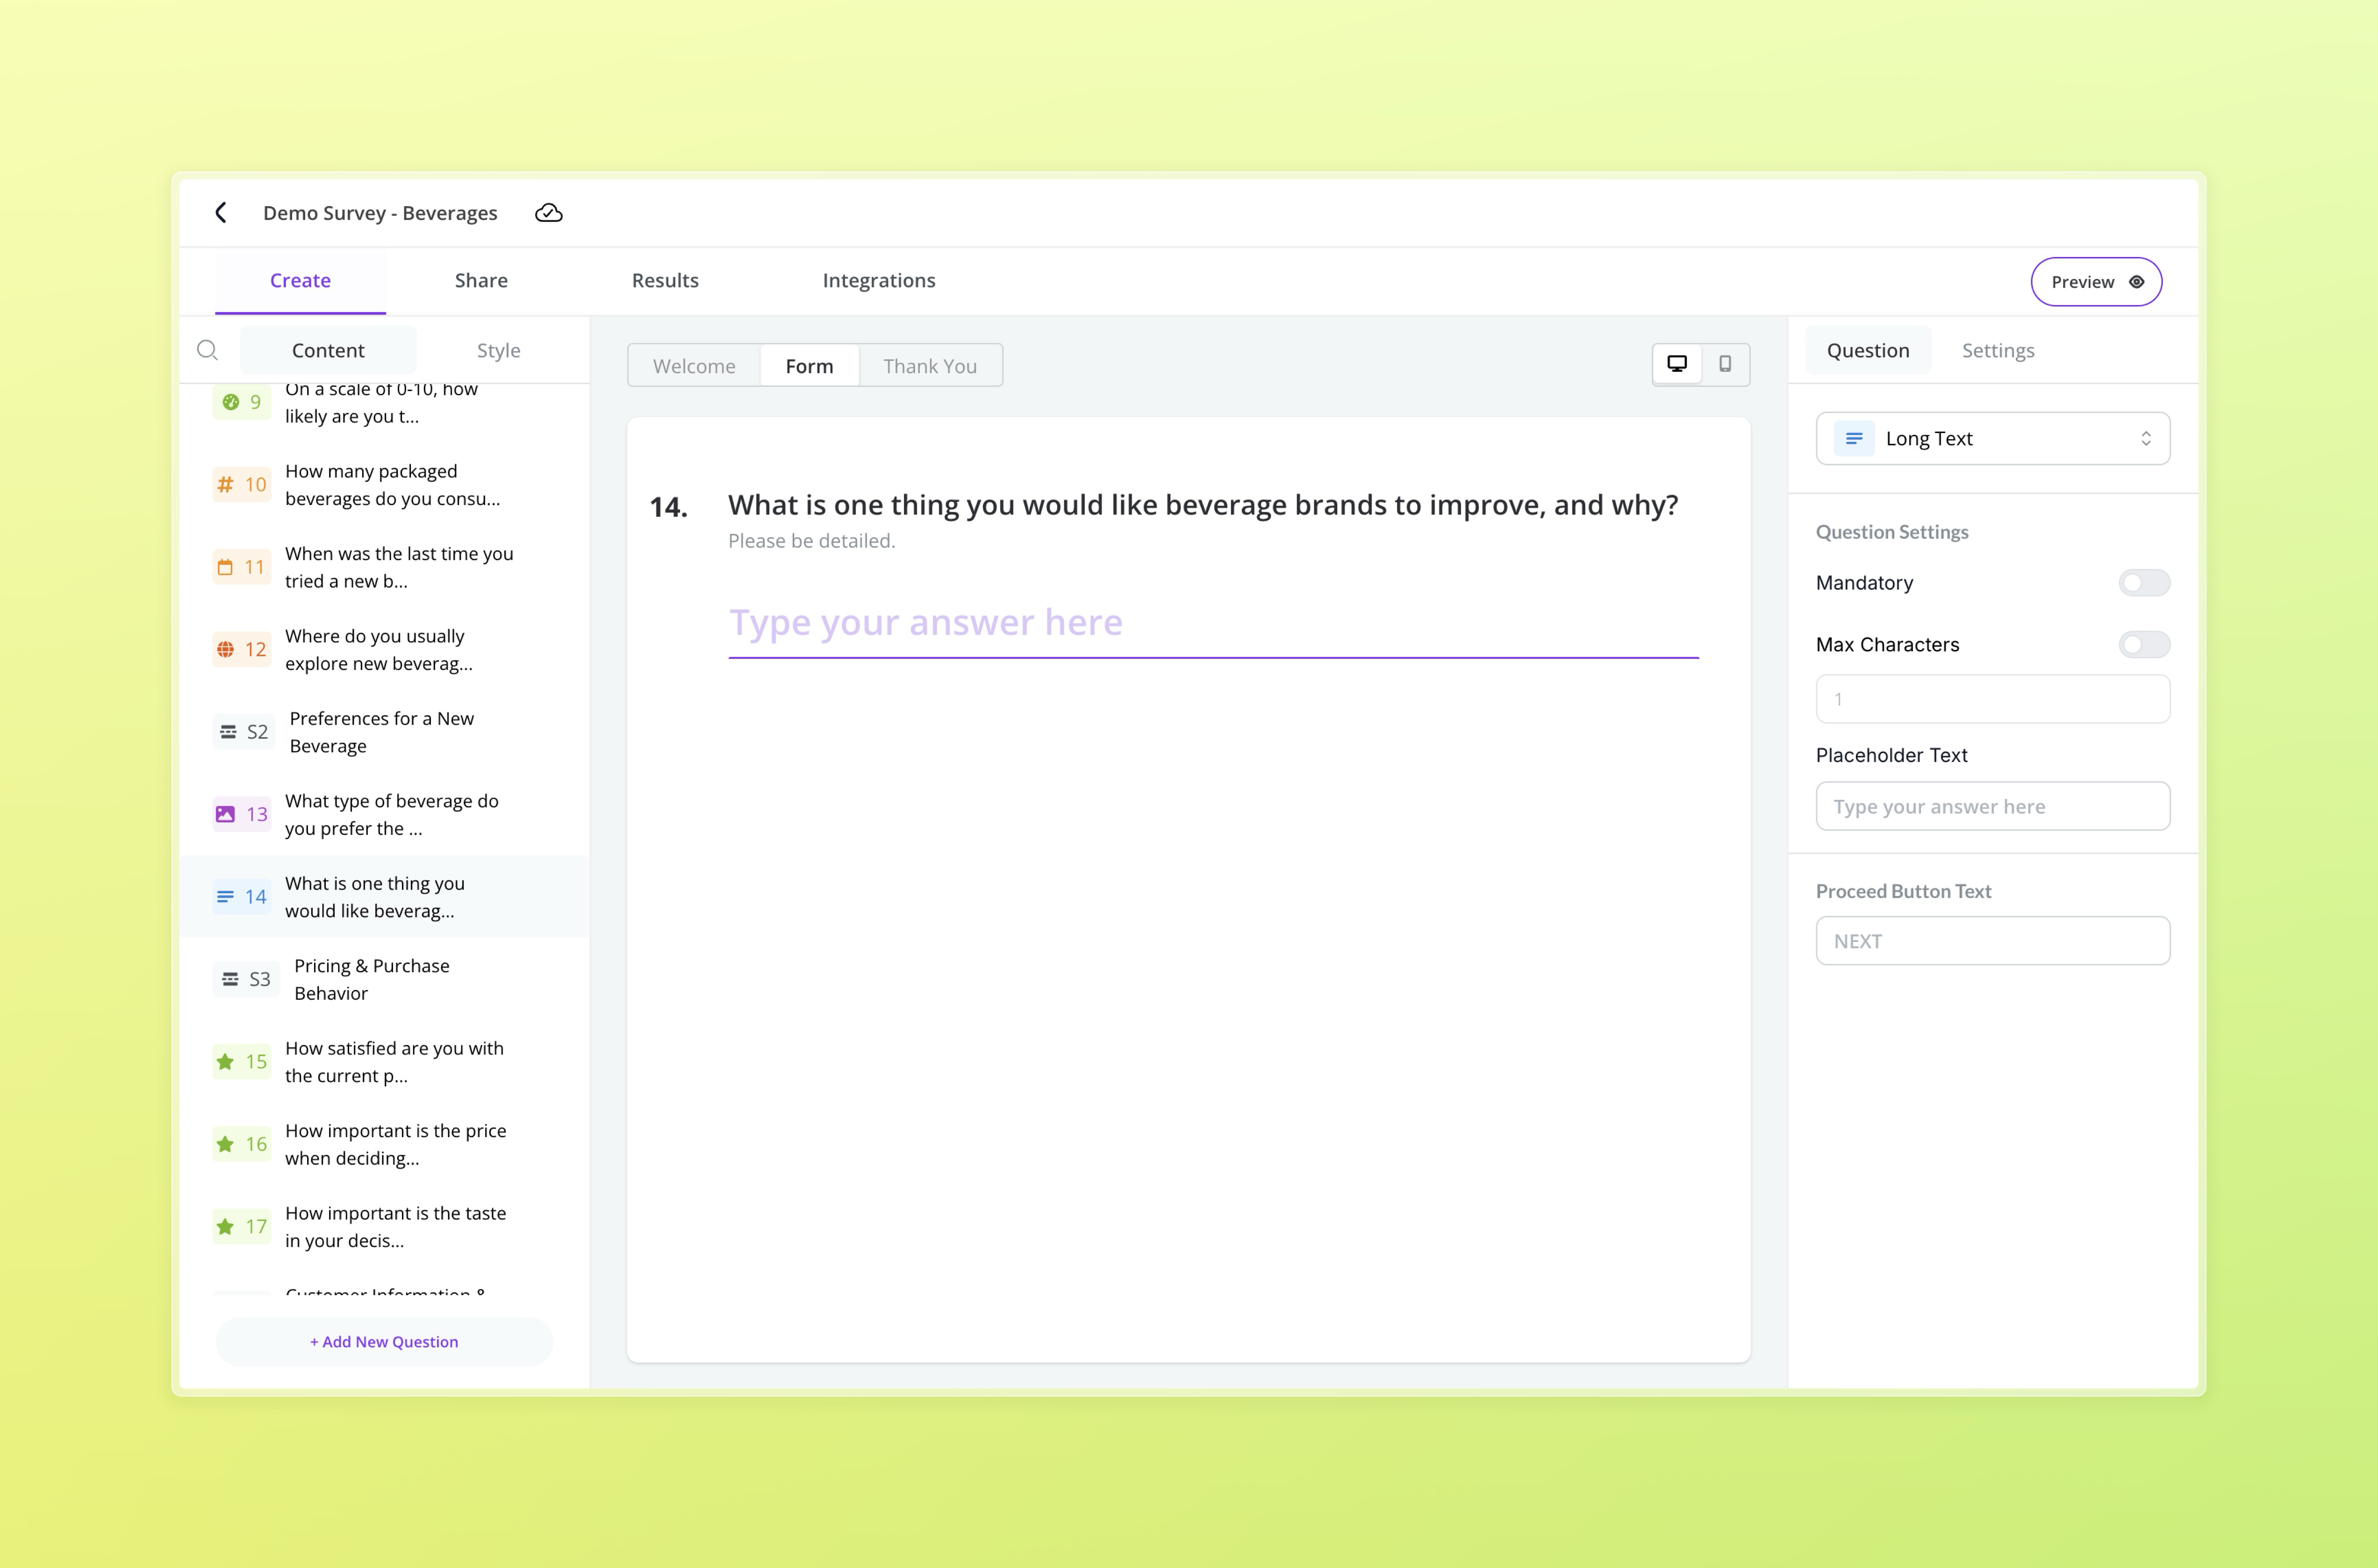
Task: Select question 12 Where do you usually explore
Action: pyautogui.click(x=384, y=650)
